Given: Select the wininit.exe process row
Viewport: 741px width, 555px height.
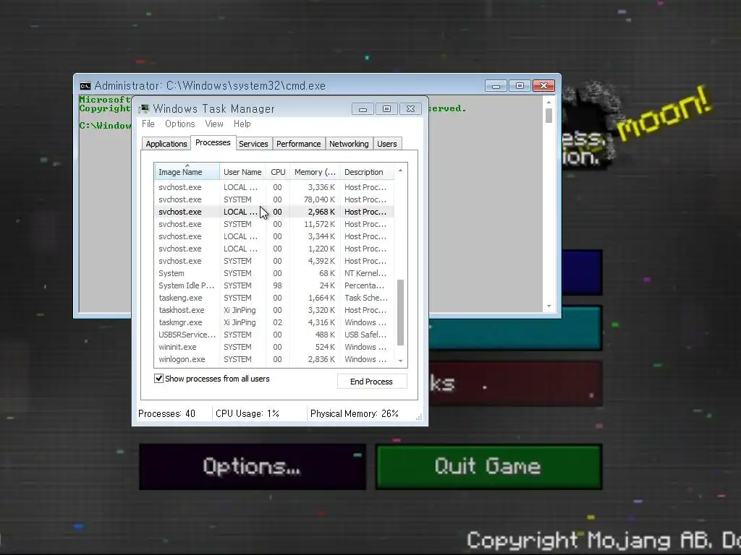Looking at the screenshot, I should (x=274, y=347).
